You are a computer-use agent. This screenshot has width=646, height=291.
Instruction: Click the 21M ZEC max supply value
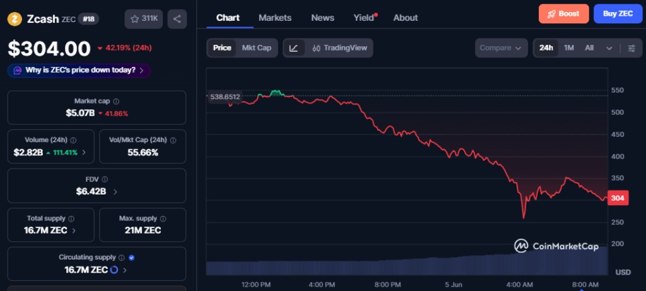[x=143, y=230]
